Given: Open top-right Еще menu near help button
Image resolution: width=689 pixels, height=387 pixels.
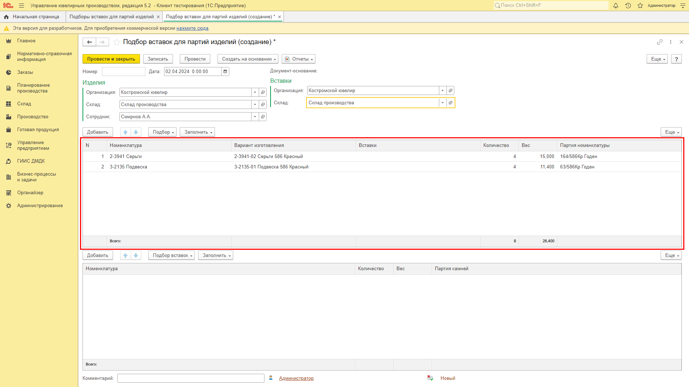Looking at the screenshot, I should (657, 59).
